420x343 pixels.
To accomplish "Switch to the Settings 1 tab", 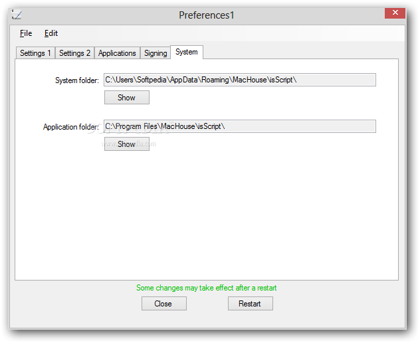I will pyautogui.click(x=35, y=53).
